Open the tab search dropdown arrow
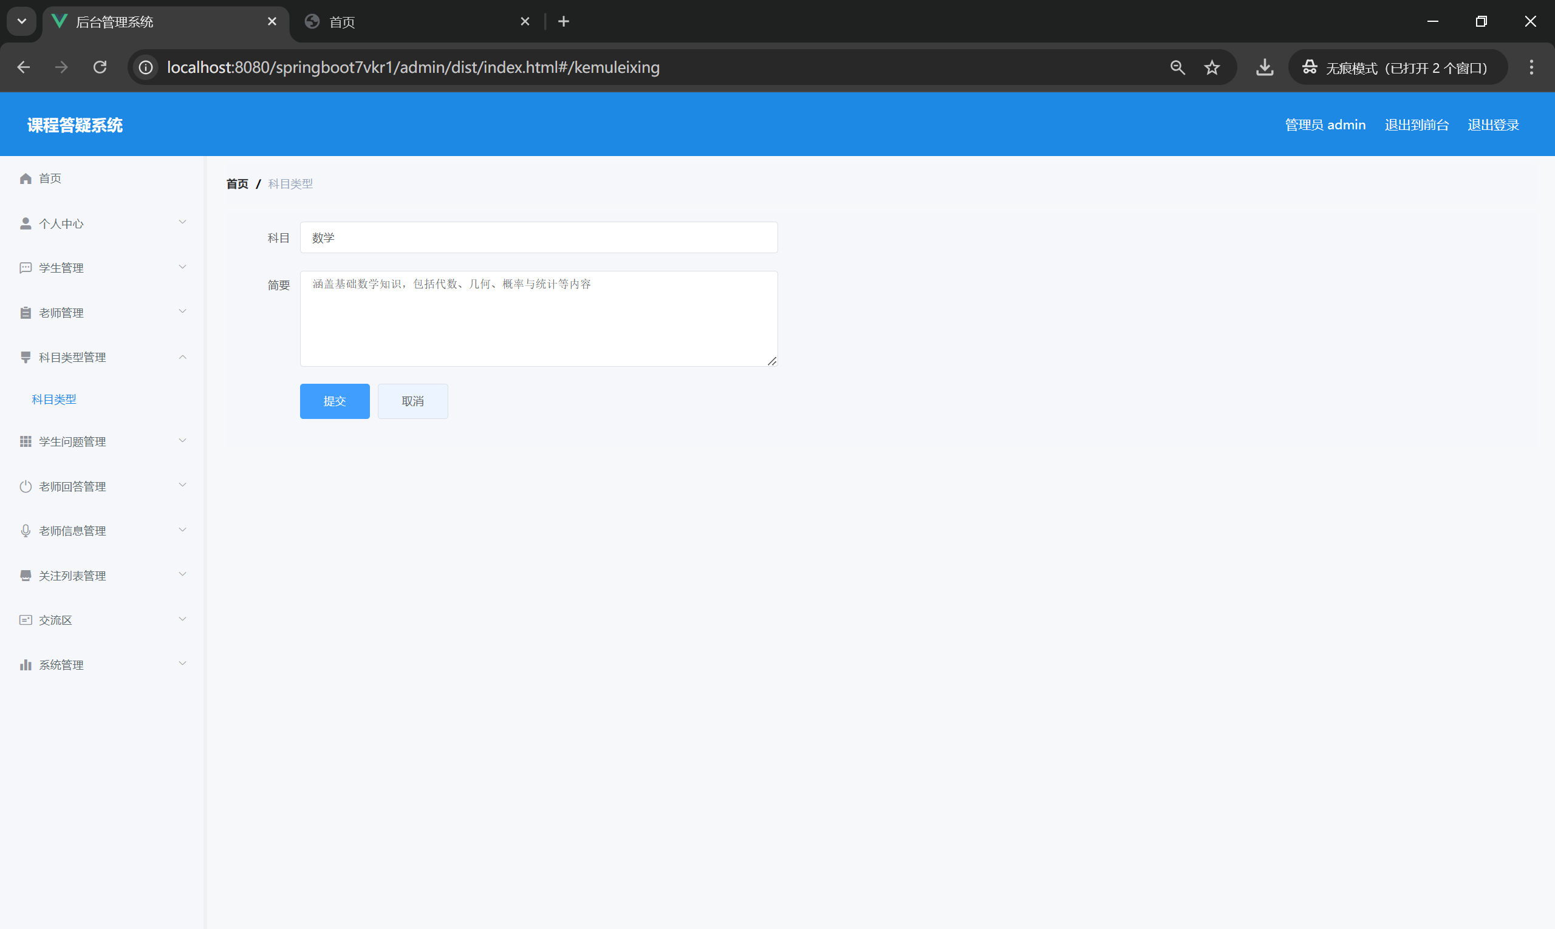1555x929 pixels. [x=22, y=22]
